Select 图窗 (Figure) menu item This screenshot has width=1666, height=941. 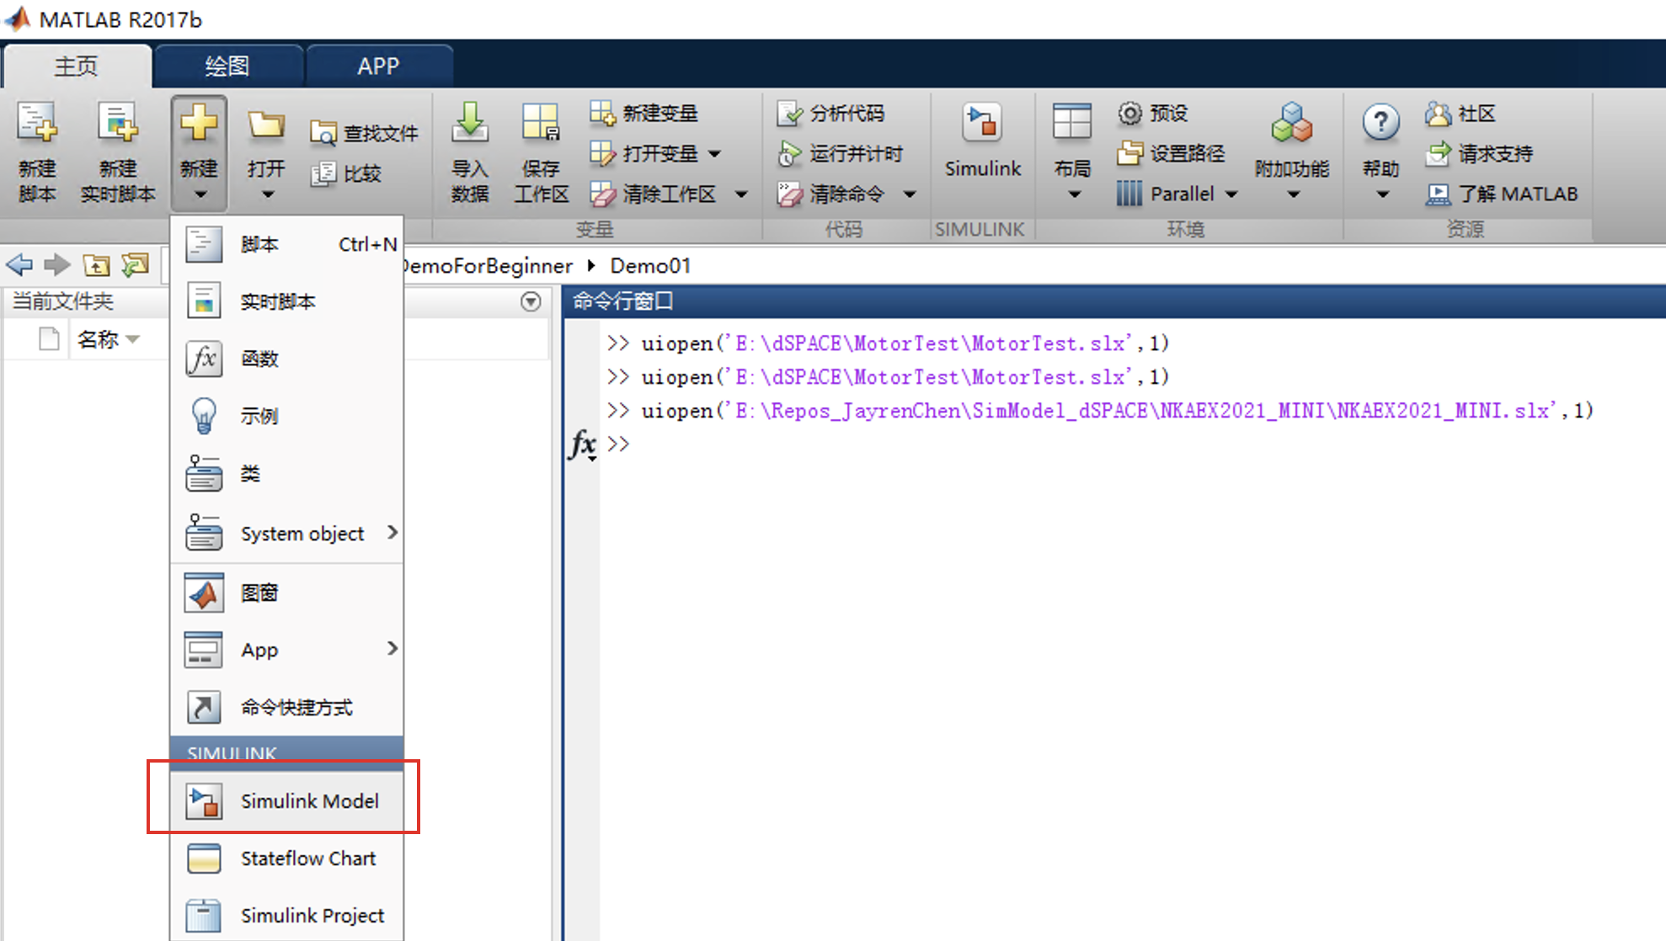287,593
